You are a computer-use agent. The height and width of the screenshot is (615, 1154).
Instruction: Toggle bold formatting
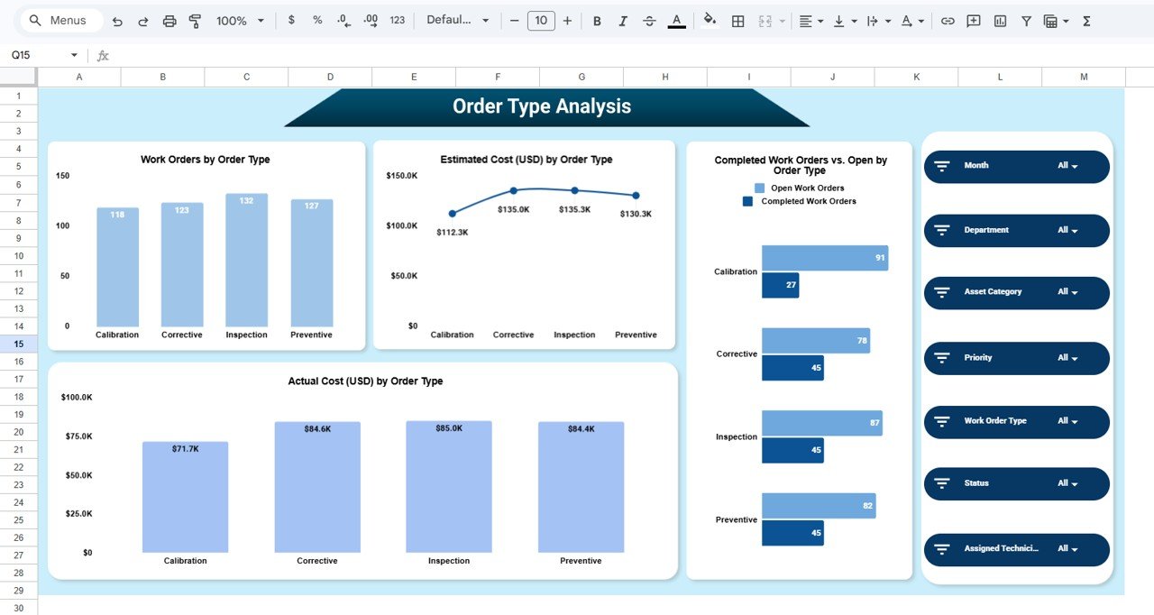tap(597, 20)
